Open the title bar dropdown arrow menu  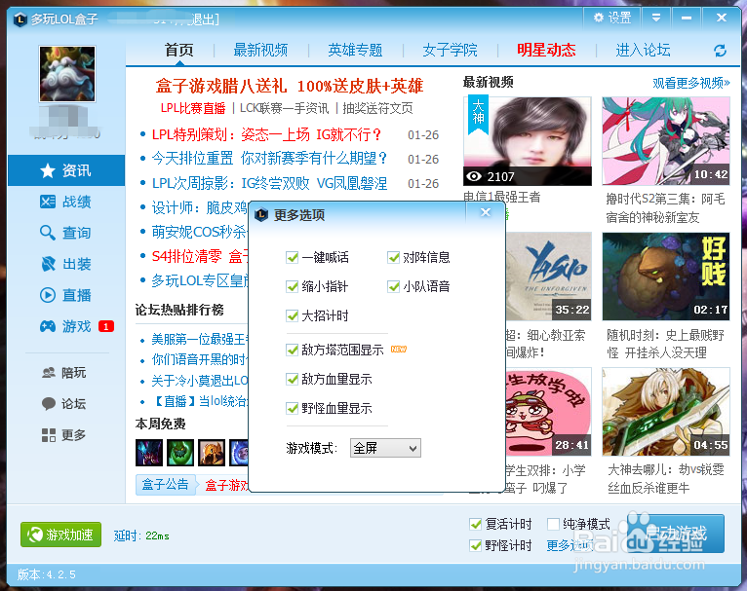pos(656,18)
